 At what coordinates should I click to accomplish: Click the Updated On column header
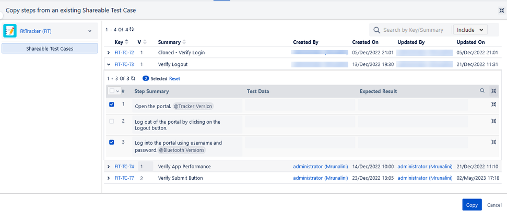pyautogui.click(x=471, y=42)
